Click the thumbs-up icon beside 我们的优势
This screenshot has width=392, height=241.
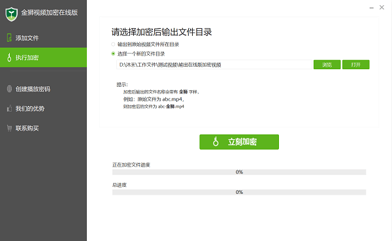point(9,108)
